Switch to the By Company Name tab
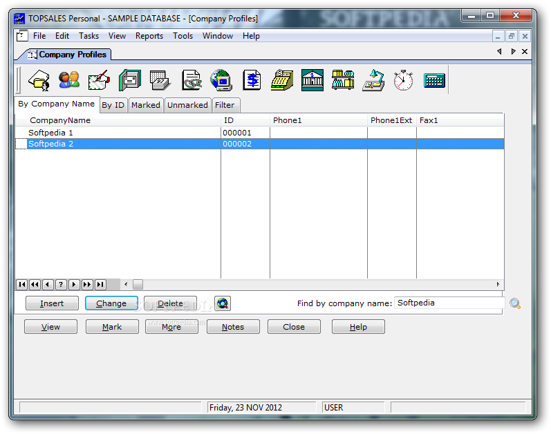This screenshot has height=434, width=551. [x=57, y=104]
